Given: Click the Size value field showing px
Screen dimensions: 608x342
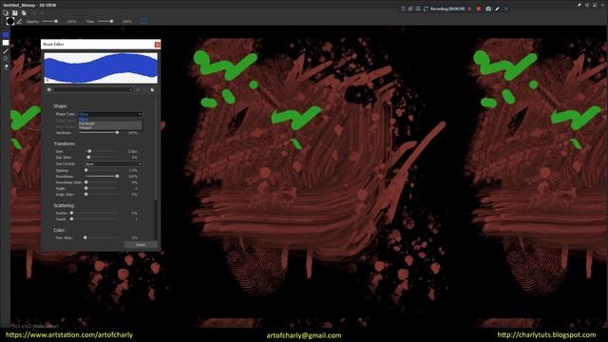Looking at the screenshot, I should [132, 152].
